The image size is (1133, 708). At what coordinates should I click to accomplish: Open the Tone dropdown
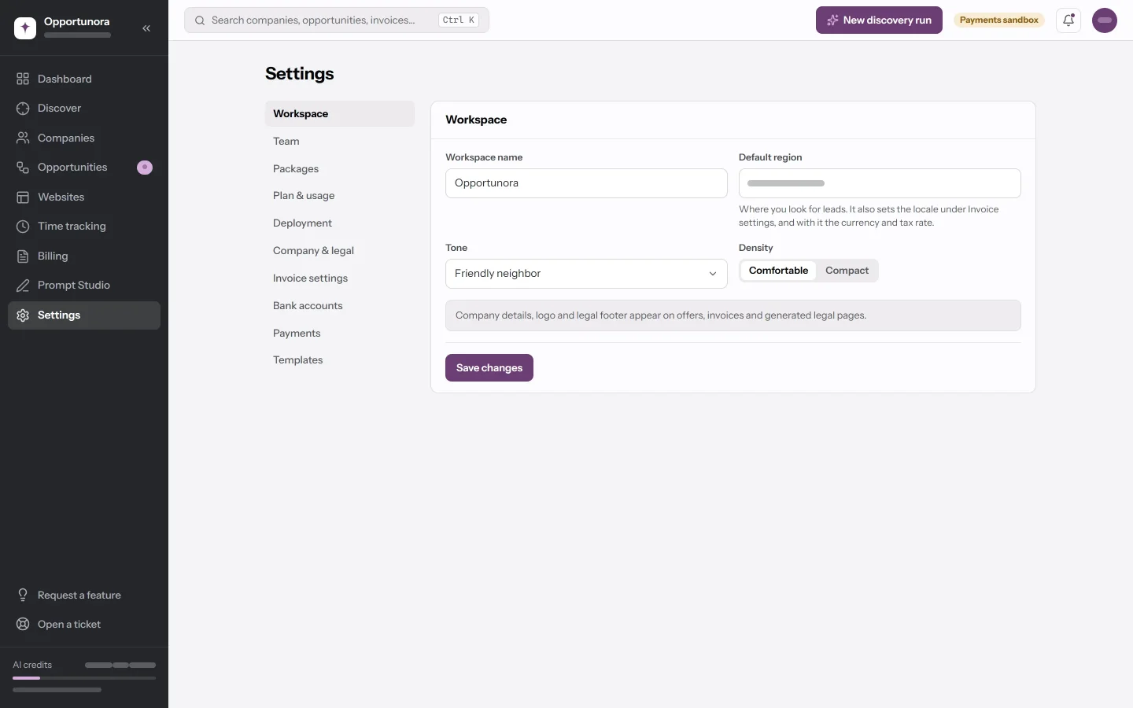coord(586,274)
